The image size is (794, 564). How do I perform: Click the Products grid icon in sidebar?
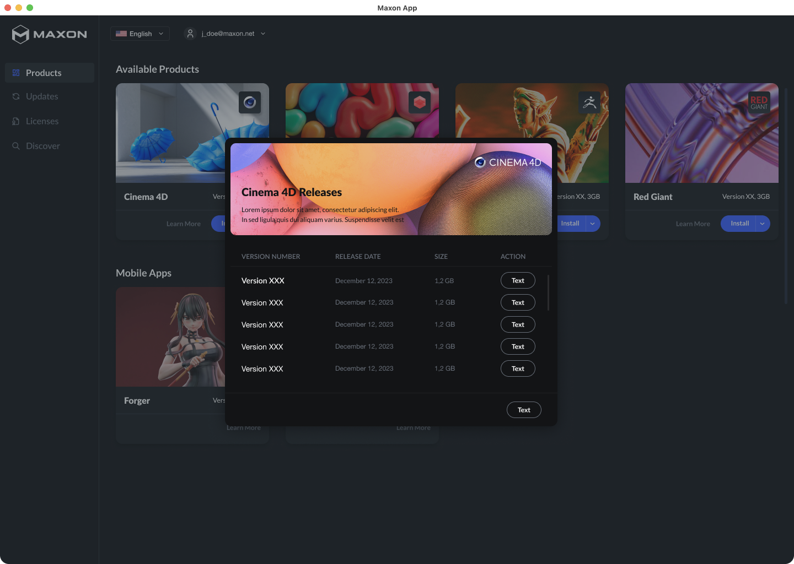[16, 73]
